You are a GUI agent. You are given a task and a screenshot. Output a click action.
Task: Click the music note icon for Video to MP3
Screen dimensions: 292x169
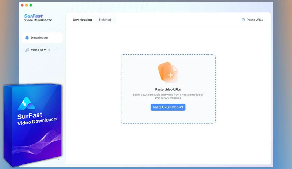27,50
